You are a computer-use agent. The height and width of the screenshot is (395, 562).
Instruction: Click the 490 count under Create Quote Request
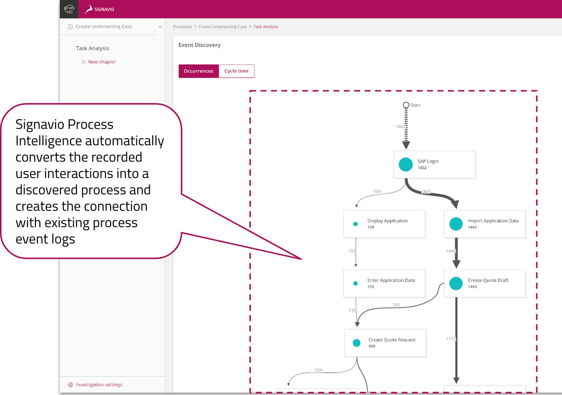(x=372, y=346)
